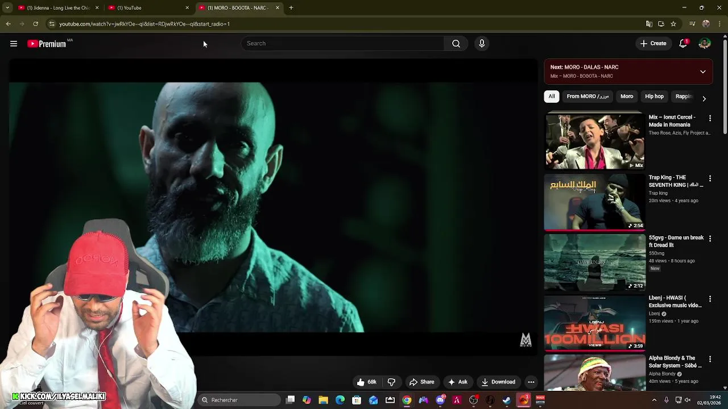Click the Windows taskbar Rechercher search box
The width and height of the screenshot is (728, 409).
click(x=239, y=400)
